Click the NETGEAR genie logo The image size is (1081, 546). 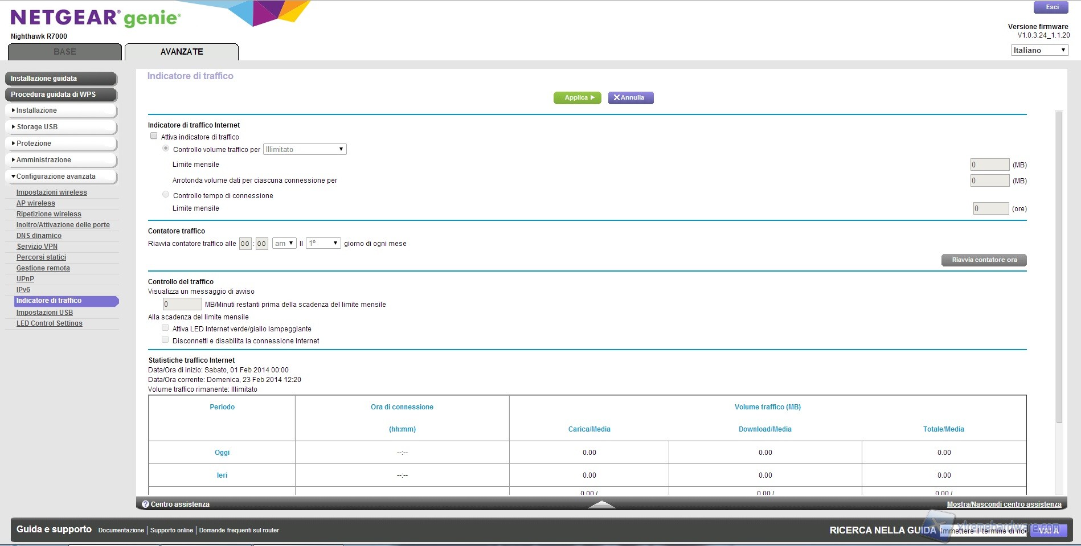click(x=96, y=18)
